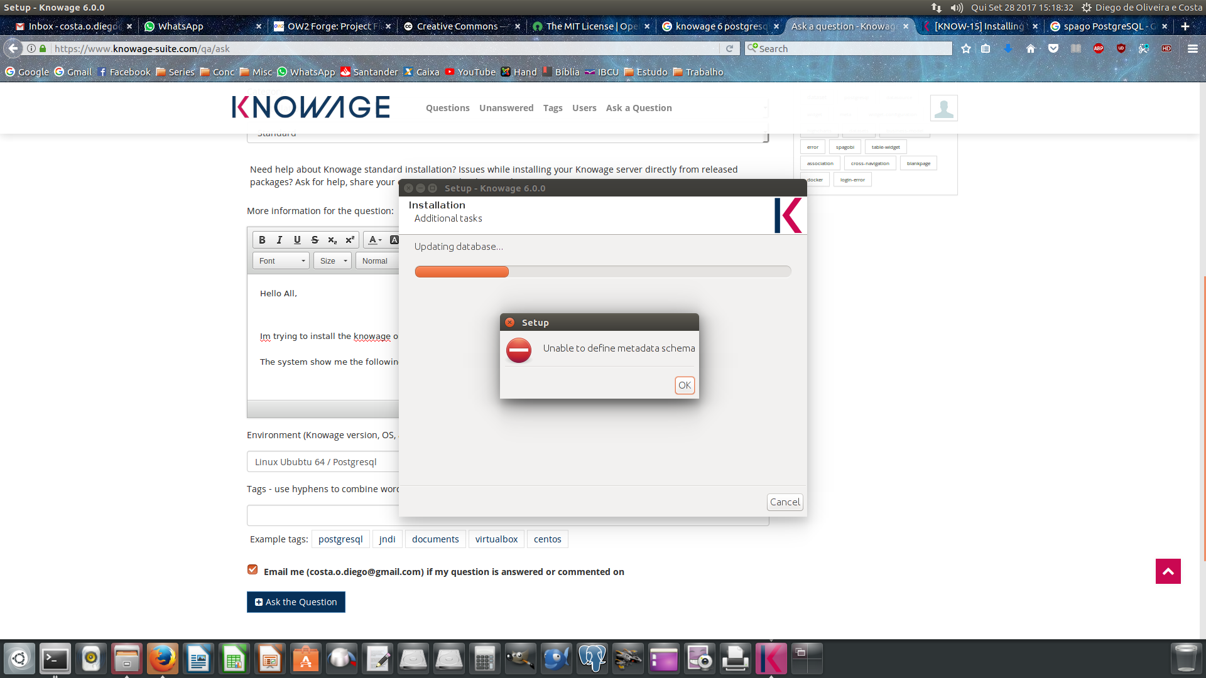Open the Knowage installer icon in the dock
The image size is (1206, 678).
coord(771,659)
